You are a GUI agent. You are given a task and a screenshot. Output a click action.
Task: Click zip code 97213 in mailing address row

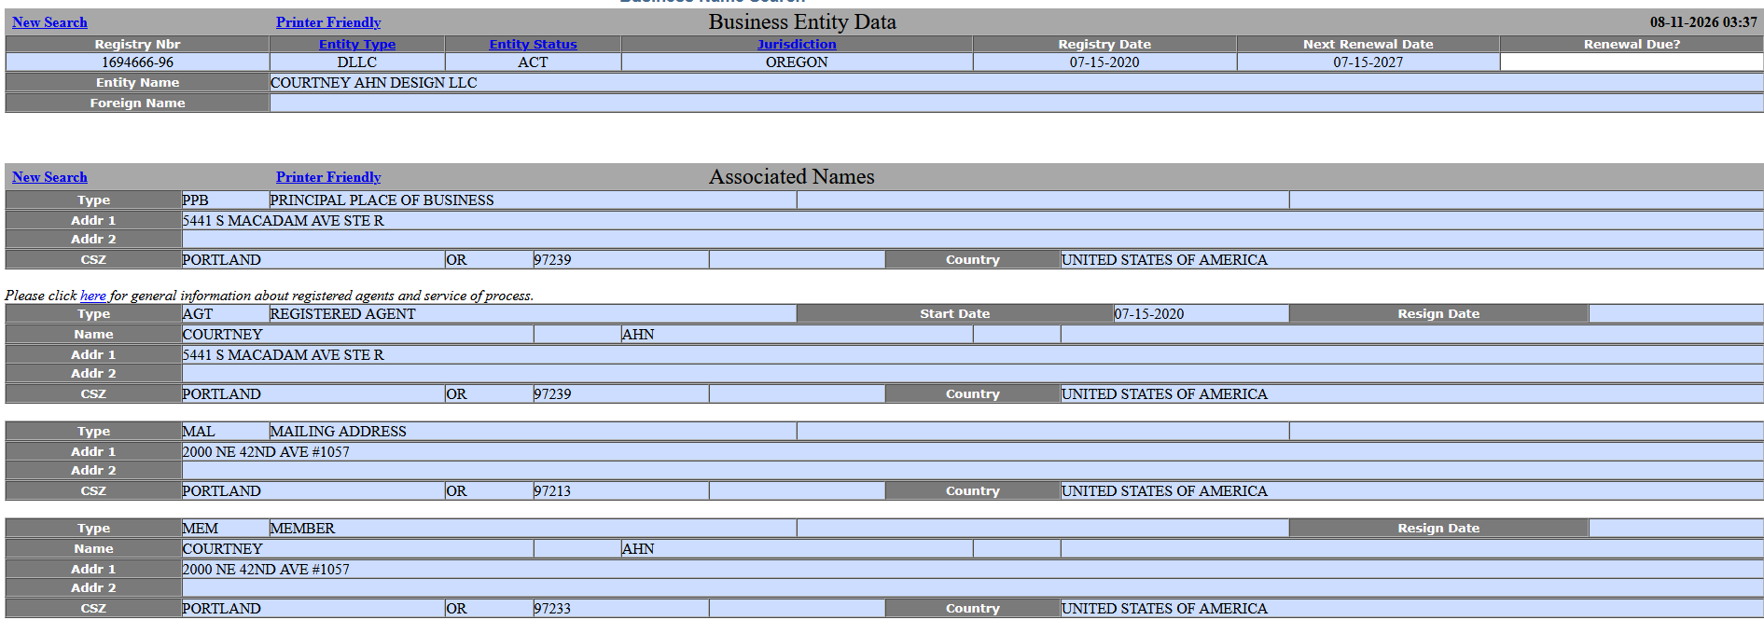[552, 491]
